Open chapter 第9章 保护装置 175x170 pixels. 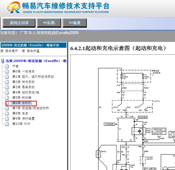(x=23, y=118)
